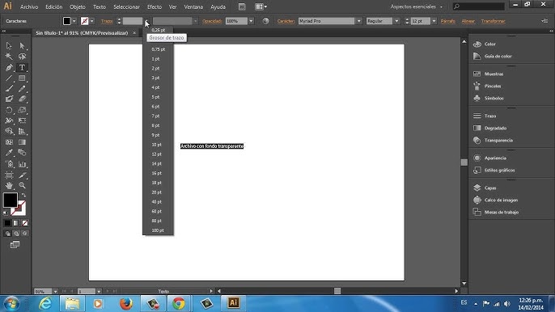The width and height of the screenshot is (555, 312).
Task: Select the Line Segment tool
Action: (x=9, y=78)
